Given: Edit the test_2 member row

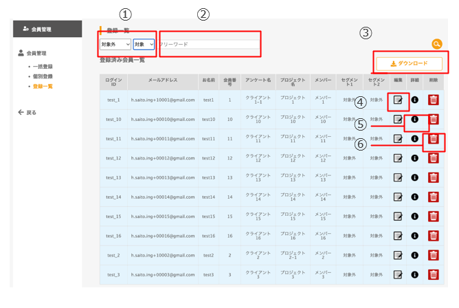Looking at the screenshot, I should pyautogui.click(x=398, y=255).
